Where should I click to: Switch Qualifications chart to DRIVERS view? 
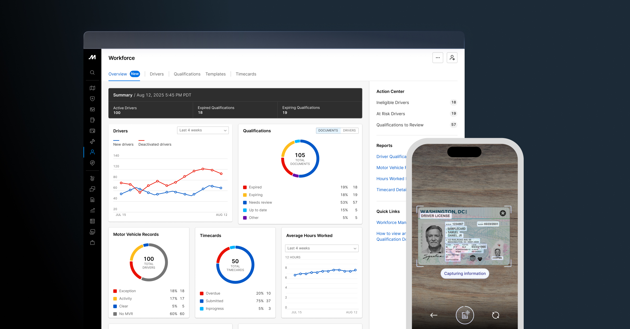pos(349,130)
